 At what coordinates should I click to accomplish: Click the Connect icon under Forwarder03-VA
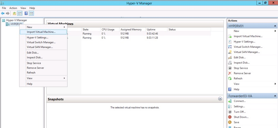tap(230, 101)
